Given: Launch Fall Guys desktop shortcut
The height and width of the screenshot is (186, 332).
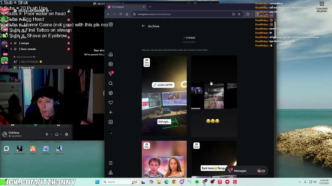Looking at the screenshot, I should pos(46,150).
